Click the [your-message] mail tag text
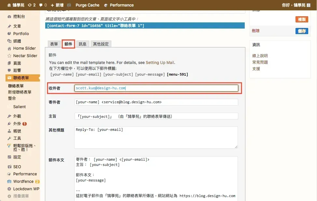The height and width of the screenshot is (201, 317). (150, 74)
